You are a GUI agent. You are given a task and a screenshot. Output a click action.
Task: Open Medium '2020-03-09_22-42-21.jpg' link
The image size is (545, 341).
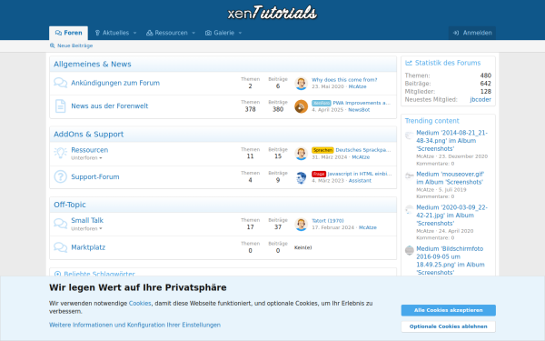451,215
